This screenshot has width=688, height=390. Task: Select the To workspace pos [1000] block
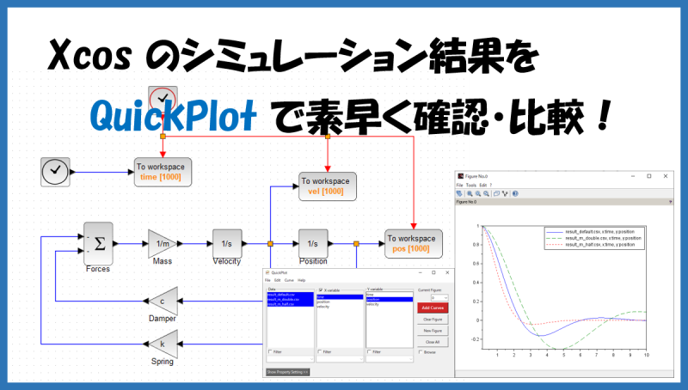[414, 244]
